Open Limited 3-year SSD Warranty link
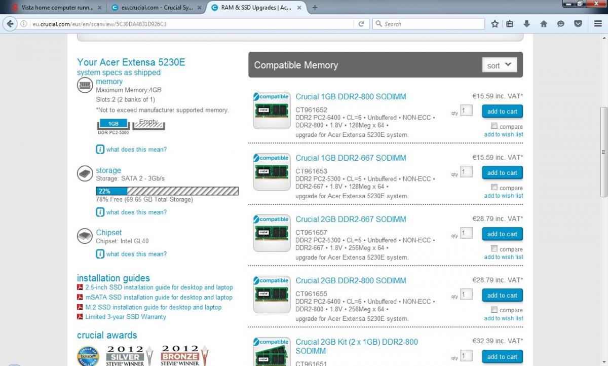The width and height of the screenshot is (608, 366). click(x=126, y=317)
